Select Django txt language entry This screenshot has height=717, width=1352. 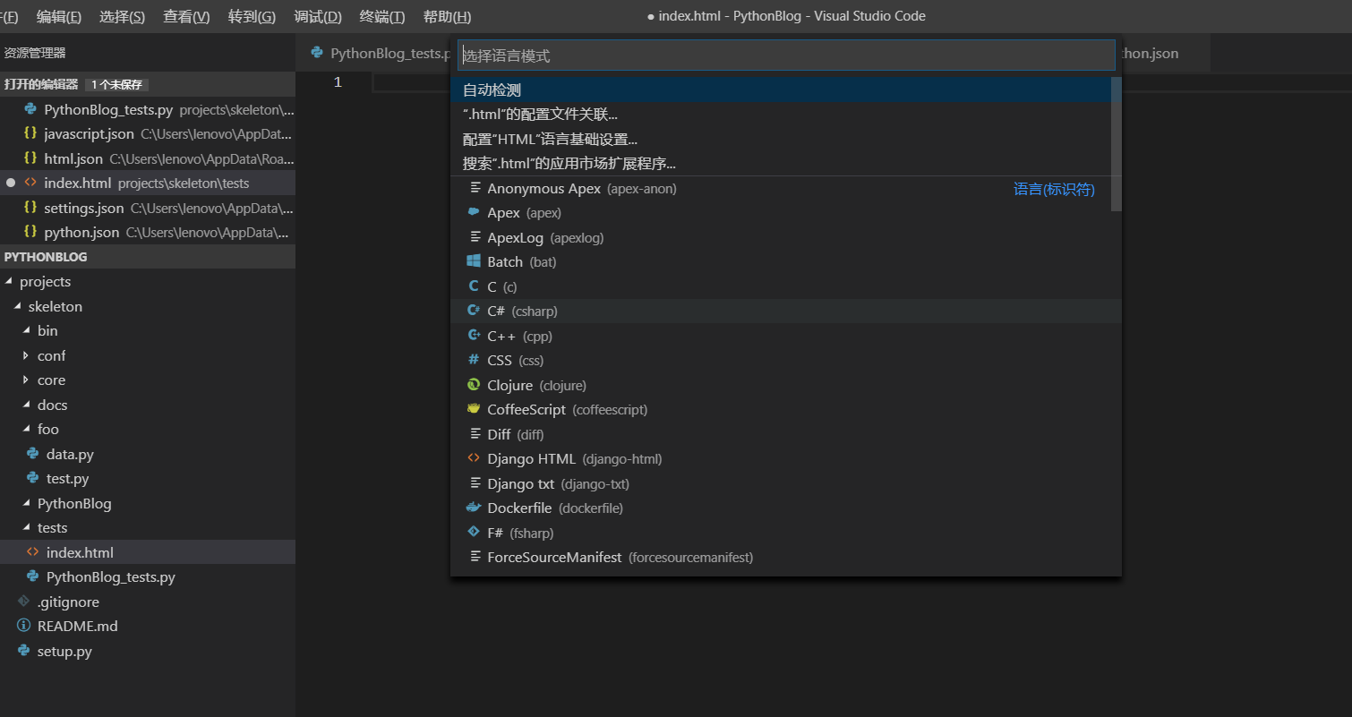coord(785,483)
